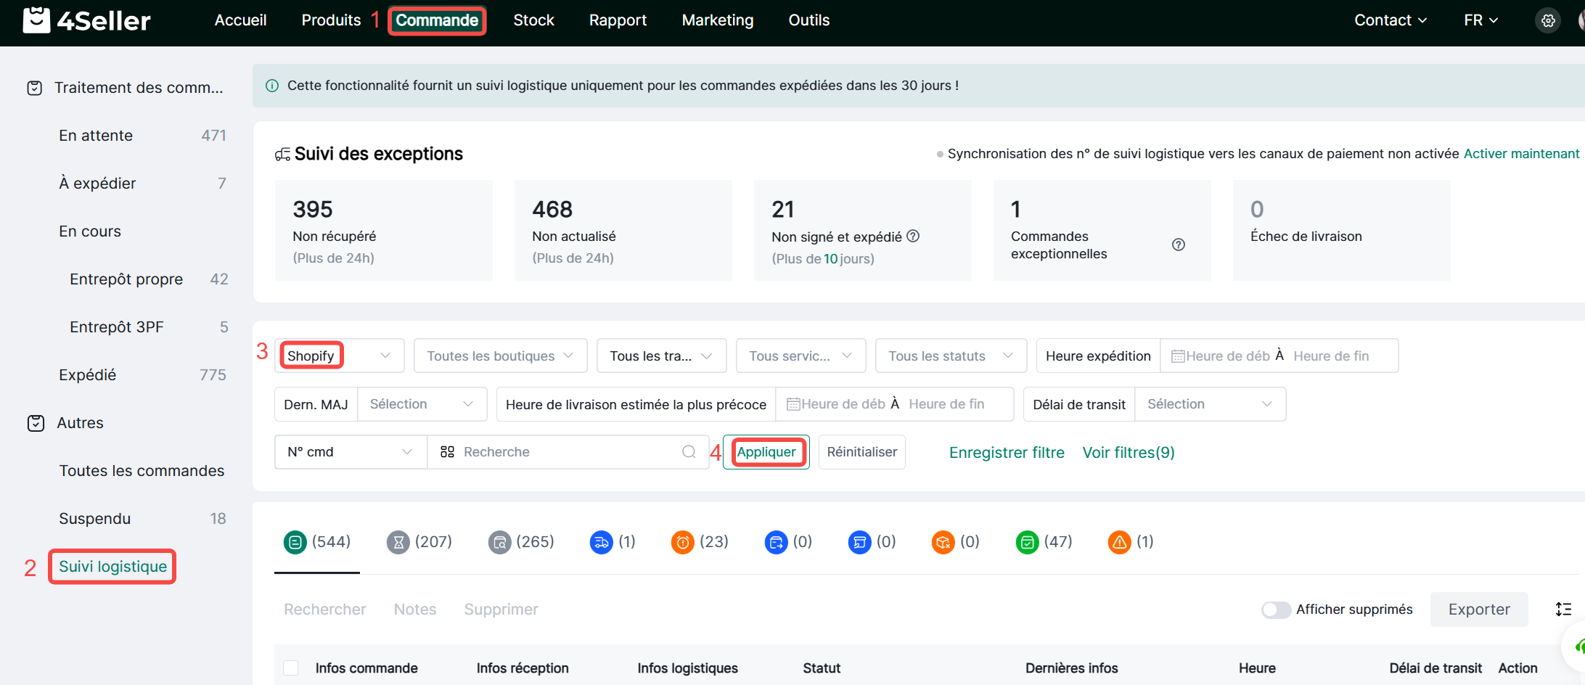The image size is (1585, 685).
Task: Click help icon next to Non signé et expédié
Action: tap(914, 236)
